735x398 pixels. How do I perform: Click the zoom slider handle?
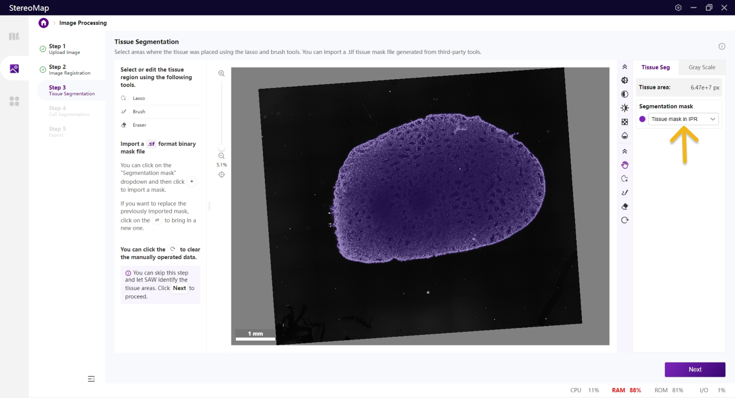[x=222, y=148]
